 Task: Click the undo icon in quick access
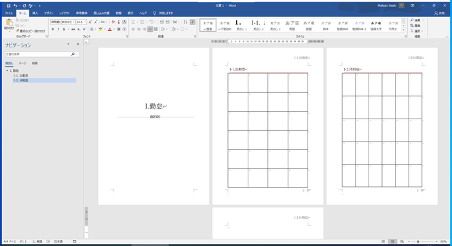point(16,5)
